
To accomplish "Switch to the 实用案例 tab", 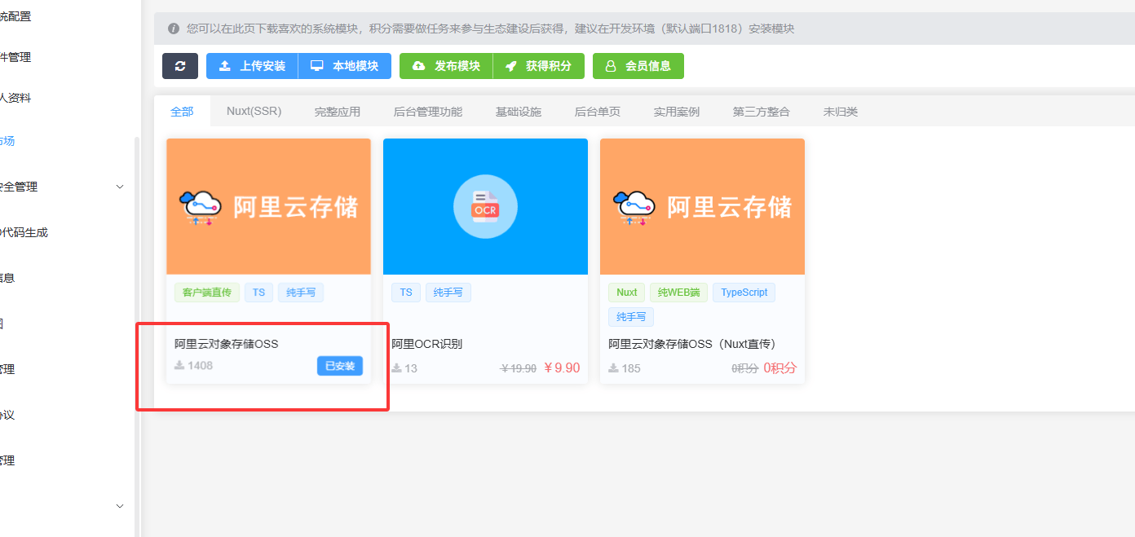I will (x=676, y=112).
